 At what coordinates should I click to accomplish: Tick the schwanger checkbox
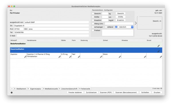pos(93,27)
